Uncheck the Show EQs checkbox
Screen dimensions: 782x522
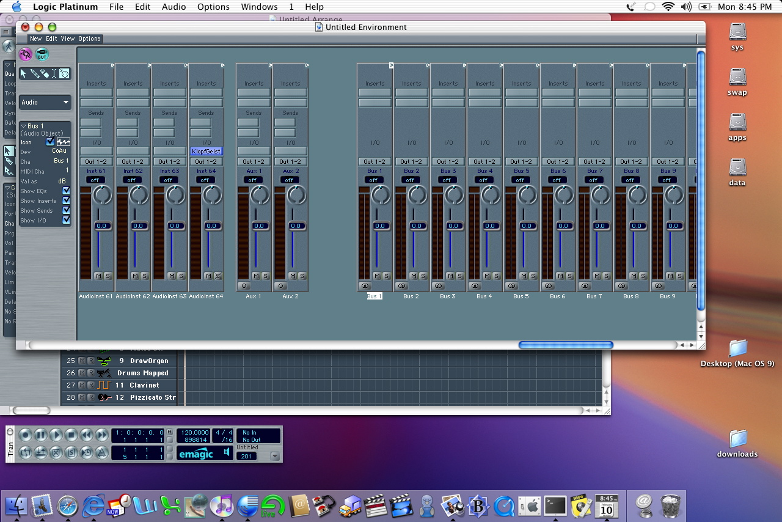click(x=66, y=191)
